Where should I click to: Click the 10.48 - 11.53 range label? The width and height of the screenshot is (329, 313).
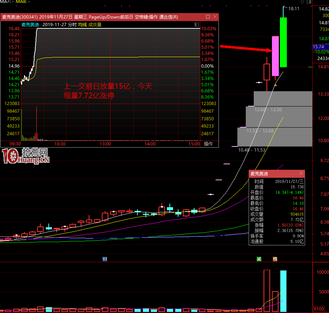point(252,150)
